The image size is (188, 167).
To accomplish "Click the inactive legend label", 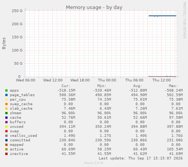I will (19, 154).
